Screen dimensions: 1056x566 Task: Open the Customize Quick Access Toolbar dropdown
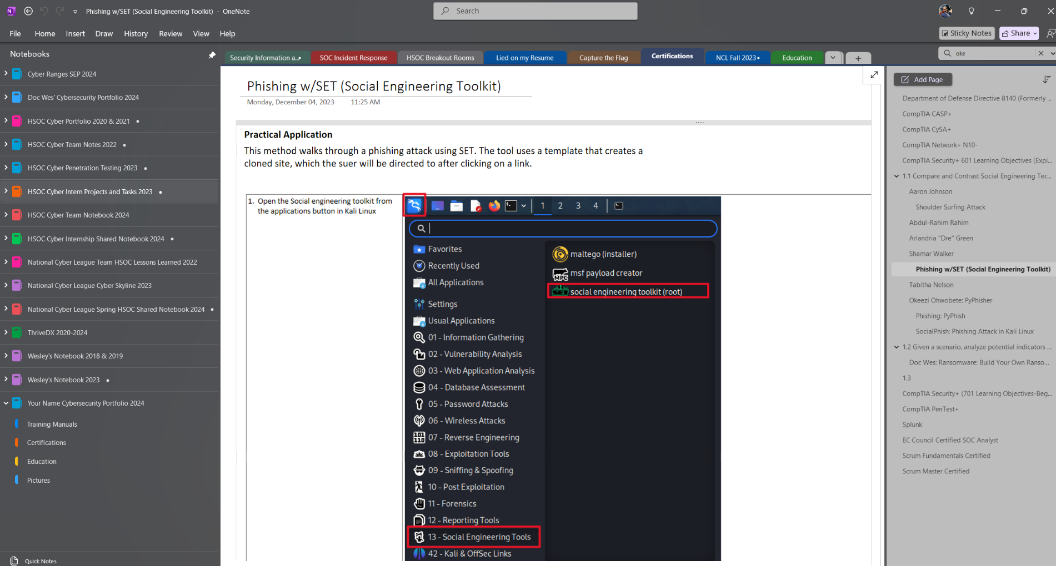pyautogui.click(x=75, y=12)
